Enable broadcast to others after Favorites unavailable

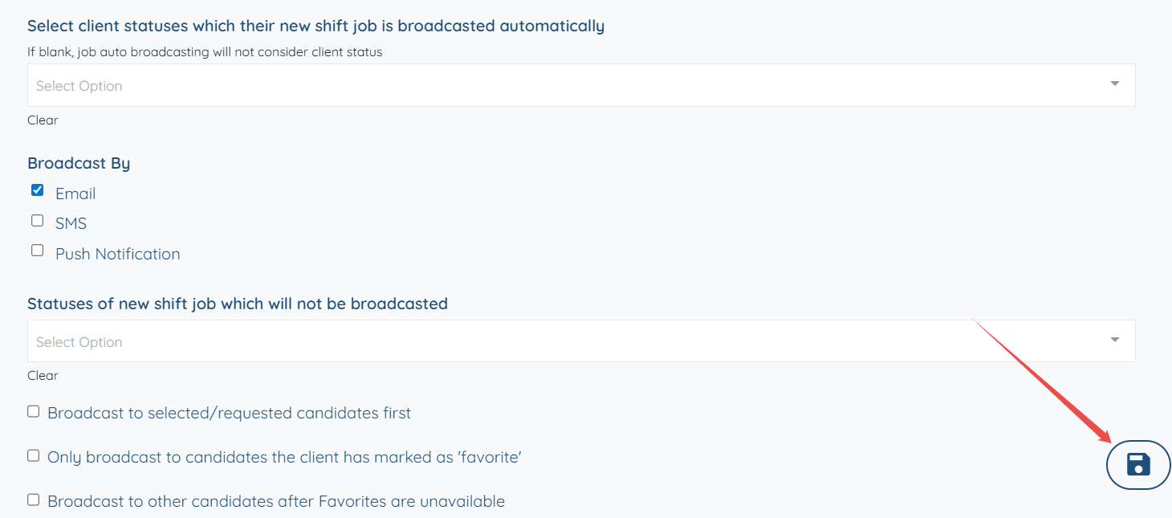33,500
